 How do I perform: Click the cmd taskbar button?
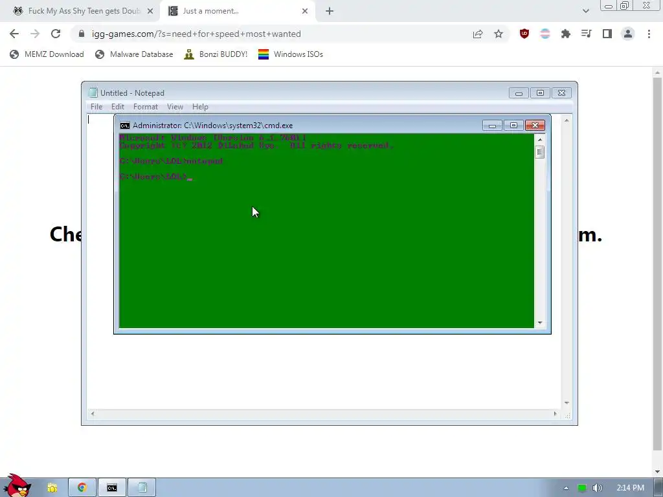tap(112, 488)
